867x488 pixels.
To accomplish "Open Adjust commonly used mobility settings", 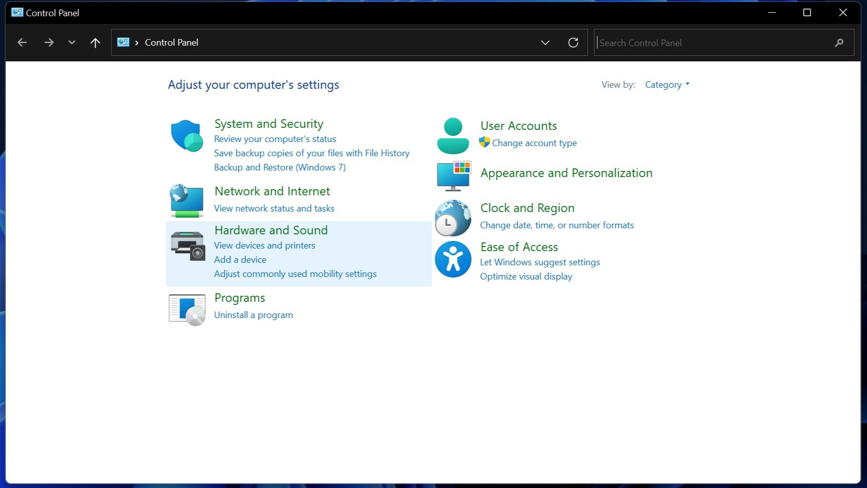I will tap(295, 274).
